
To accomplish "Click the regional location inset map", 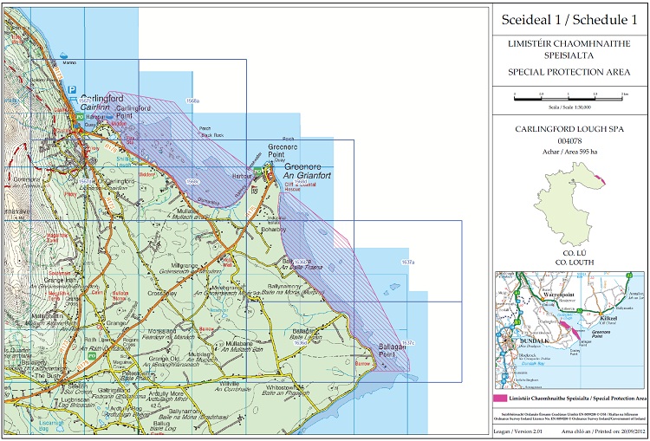I will pyautogui.click(x=569, y=330).
